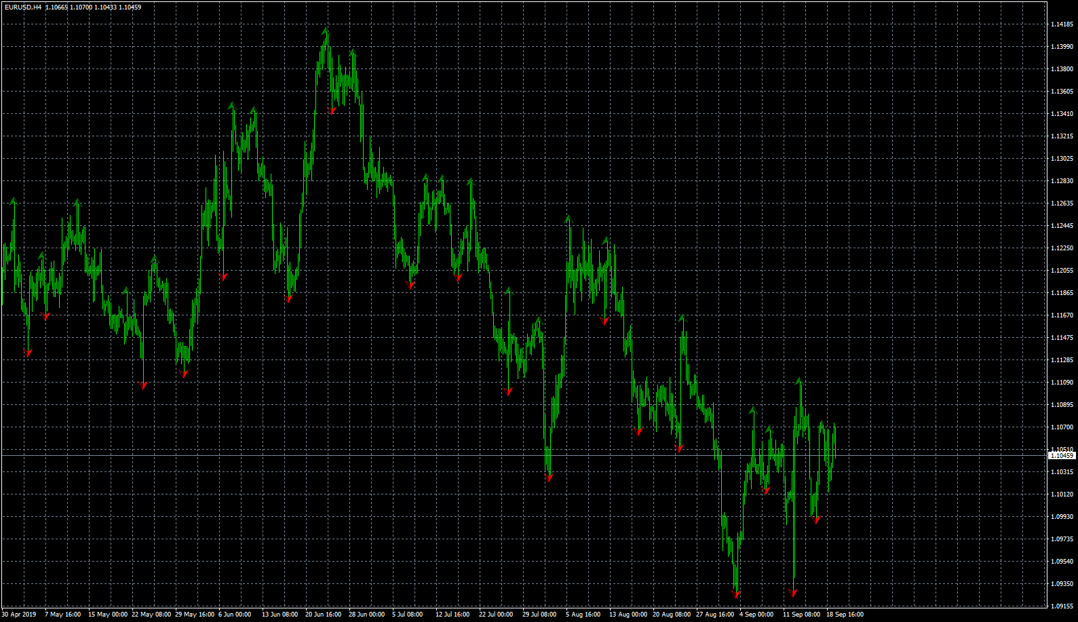Click the 13 Aug 00:00 time label
The image size is (1078, 622).
click(628, 615)
